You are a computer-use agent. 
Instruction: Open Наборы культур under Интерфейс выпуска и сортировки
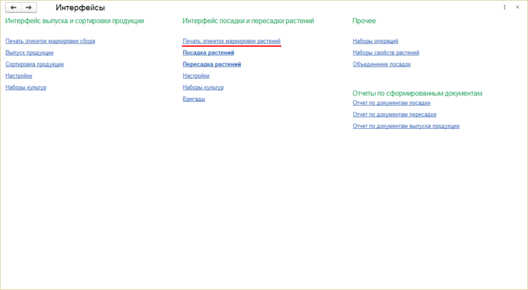[26, 87]
